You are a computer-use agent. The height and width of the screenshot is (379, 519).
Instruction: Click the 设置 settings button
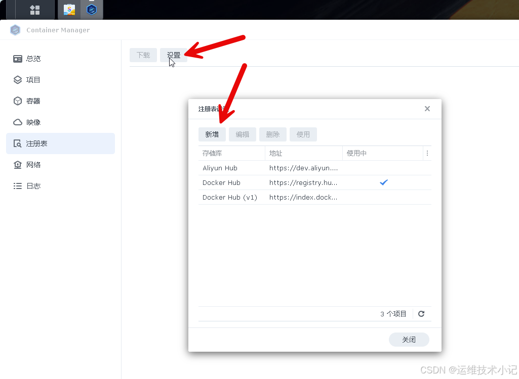[x=174, y=55]
